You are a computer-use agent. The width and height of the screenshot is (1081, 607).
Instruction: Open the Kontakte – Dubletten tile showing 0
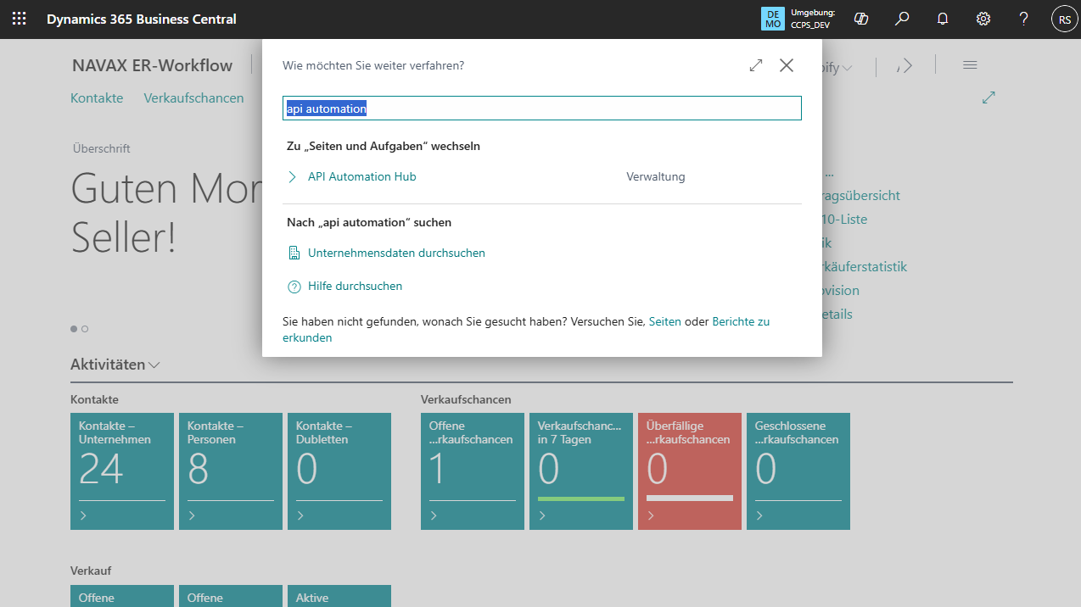pyautogui.click(x=339, y=471)
